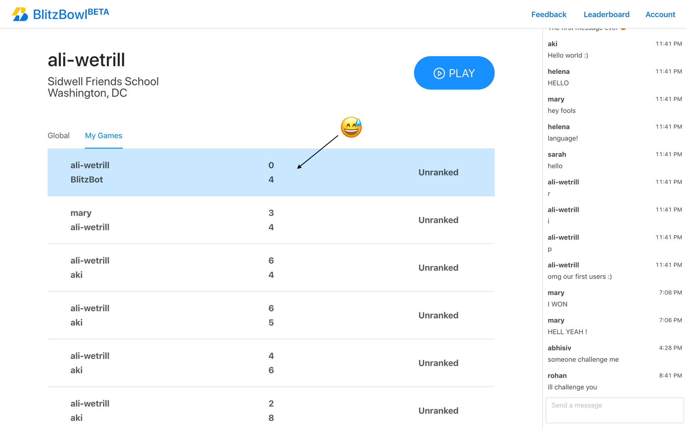Click the Send a message input box
This screenshot has width=687, height=429.
tap(615, 410)
